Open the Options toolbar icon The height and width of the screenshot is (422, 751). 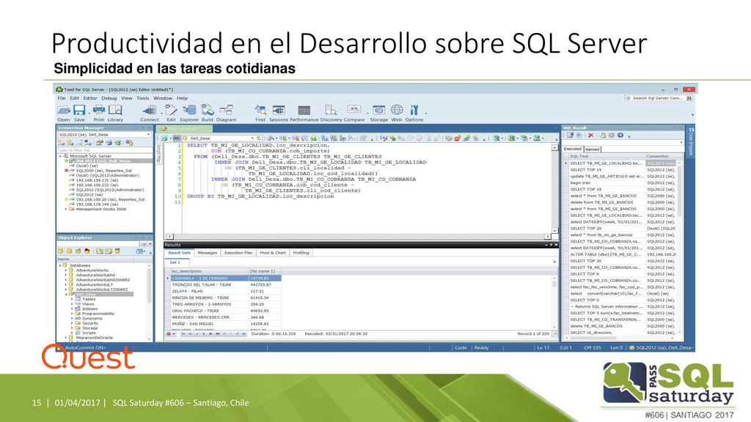[414, 113]
